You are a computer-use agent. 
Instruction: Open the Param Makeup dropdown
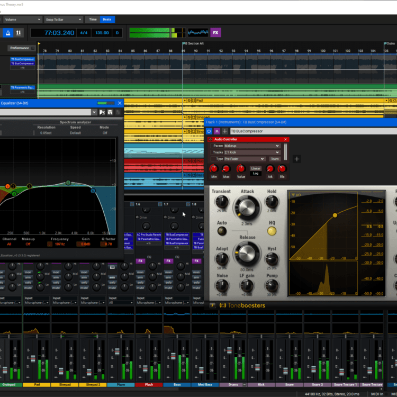click(251, 146)
